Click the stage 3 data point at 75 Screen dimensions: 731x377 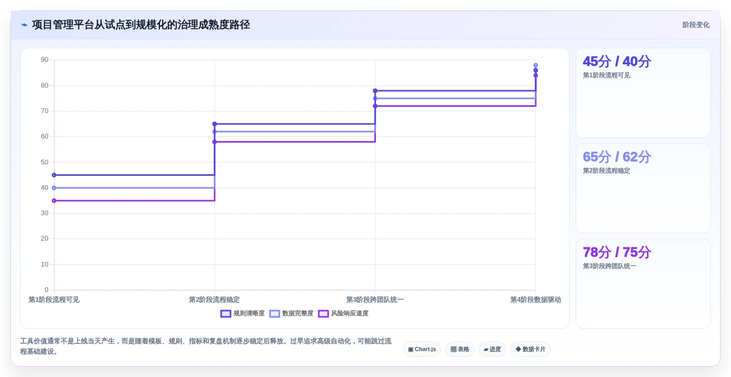375,99
